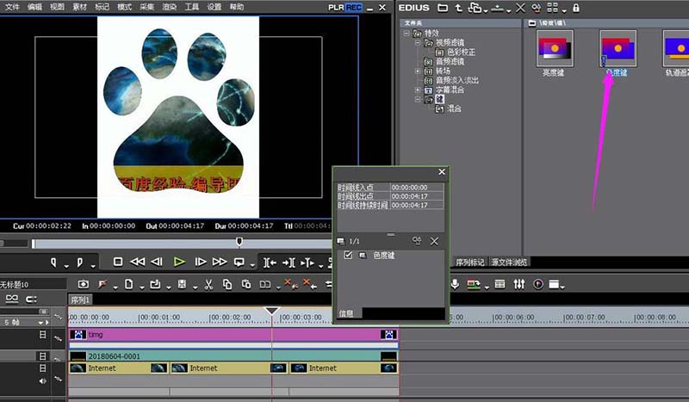Toggle the 色度键 effect checkbox
Viewport: 689px width, 402px height.
click(x=348, y=255)
